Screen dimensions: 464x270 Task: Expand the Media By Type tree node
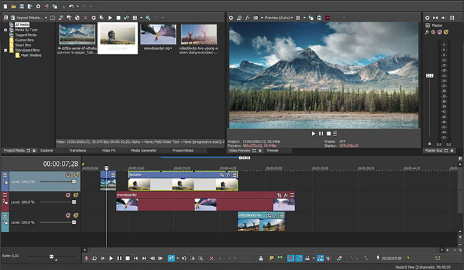tap(6, 30)
